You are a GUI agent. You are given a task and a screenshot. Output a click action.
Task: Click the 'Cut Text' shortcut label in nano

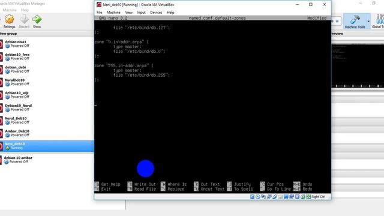click(x=210, y=184)
